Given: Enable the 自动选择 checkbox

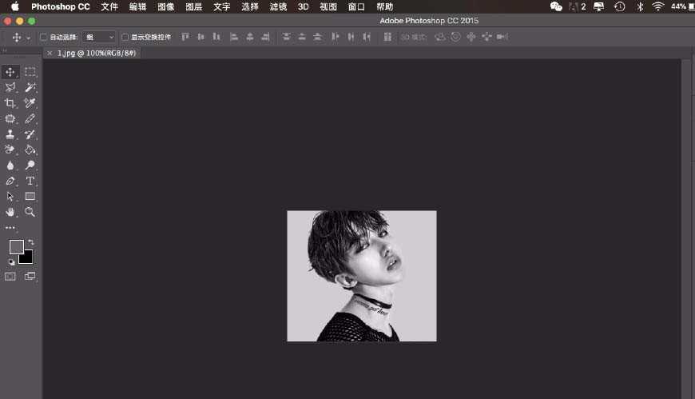Looking at the screenshot, I should (x=44, y=37).
